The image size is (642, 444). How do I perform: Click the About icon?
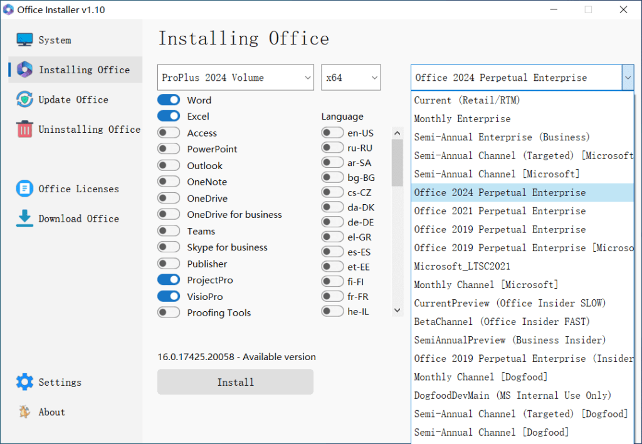point(24,411)
